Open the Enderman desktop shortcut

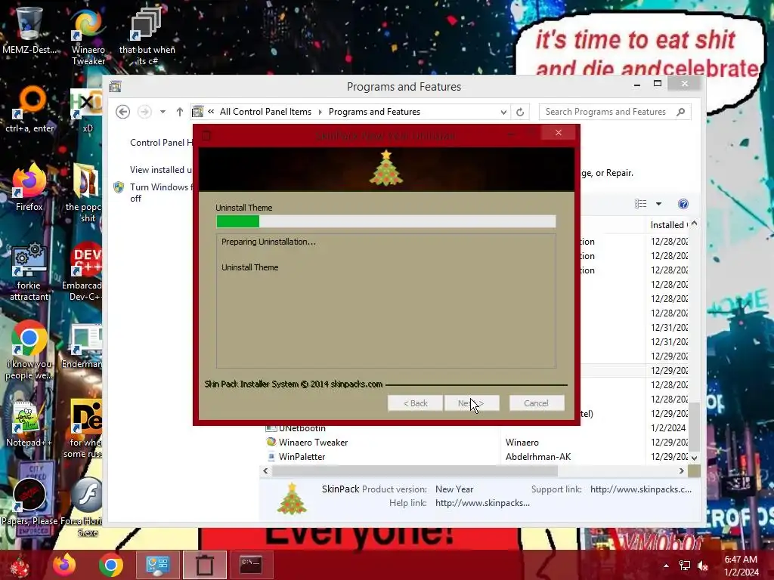pyautogui.click(x=83, y=345)
